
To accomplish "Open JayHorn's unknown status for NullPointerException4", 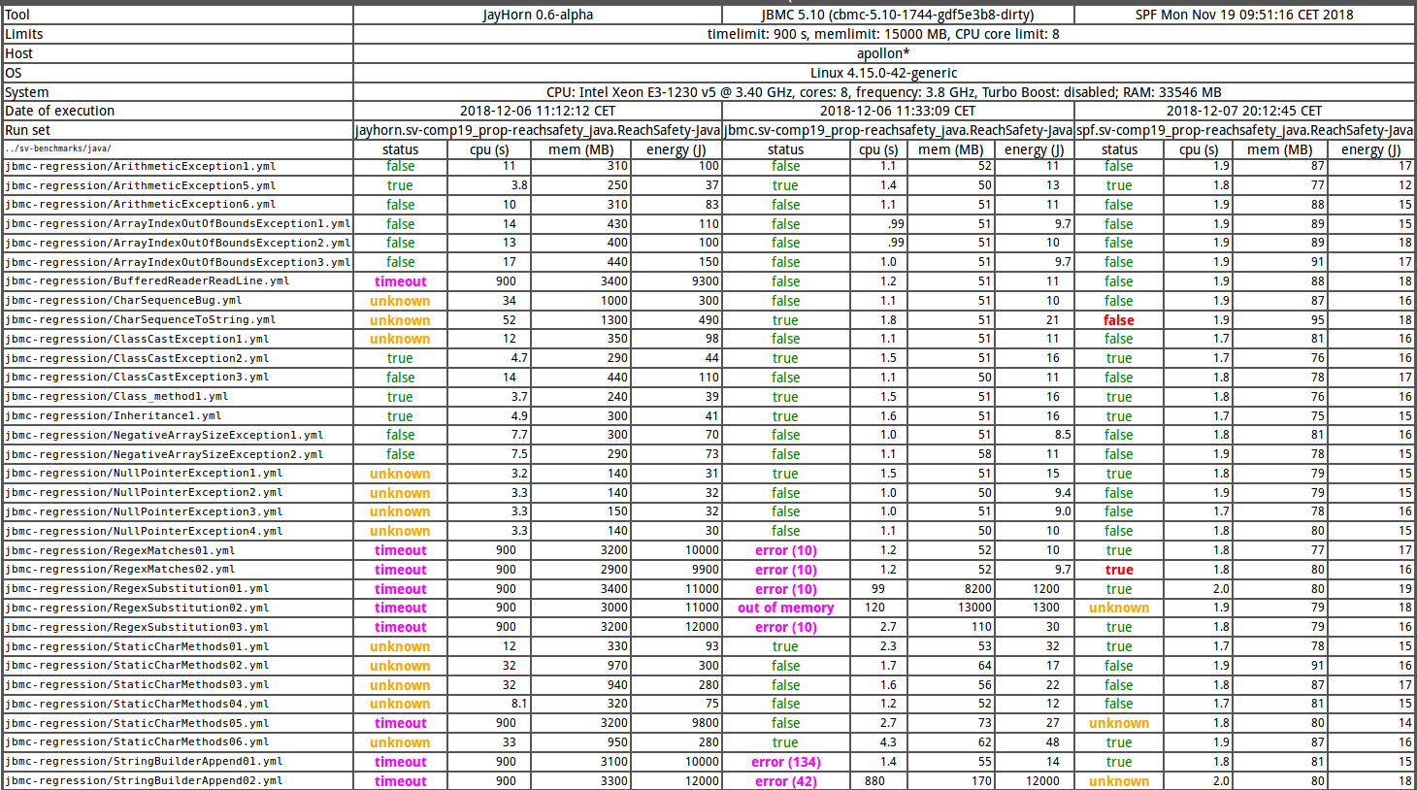I will (x=400, y=531).
